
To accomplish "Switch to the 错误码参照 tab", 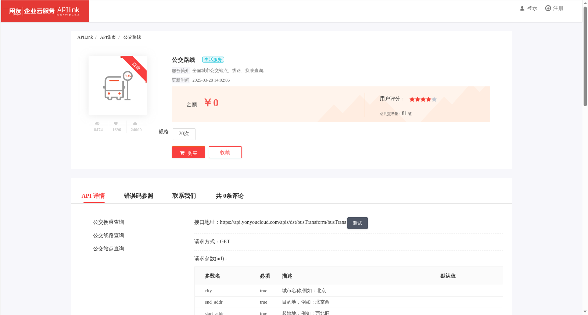I will pyautogui.click(x=139, y=196).
